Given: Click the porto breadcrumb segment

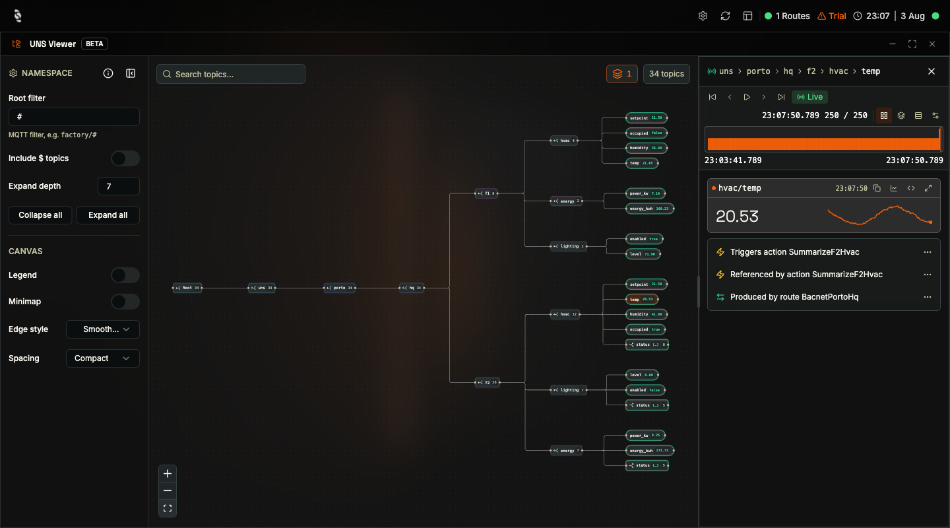Looking at the screenshot, I should [x=758, y=71].
